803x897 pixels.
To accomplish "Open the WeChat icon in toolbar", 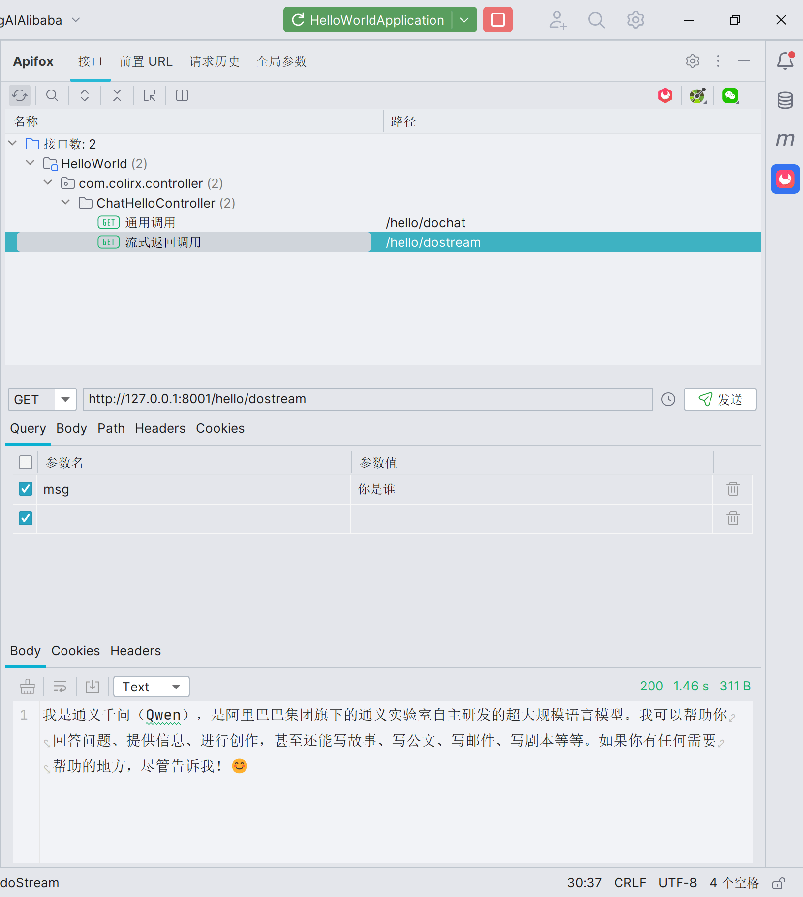I will pos(730,95).
